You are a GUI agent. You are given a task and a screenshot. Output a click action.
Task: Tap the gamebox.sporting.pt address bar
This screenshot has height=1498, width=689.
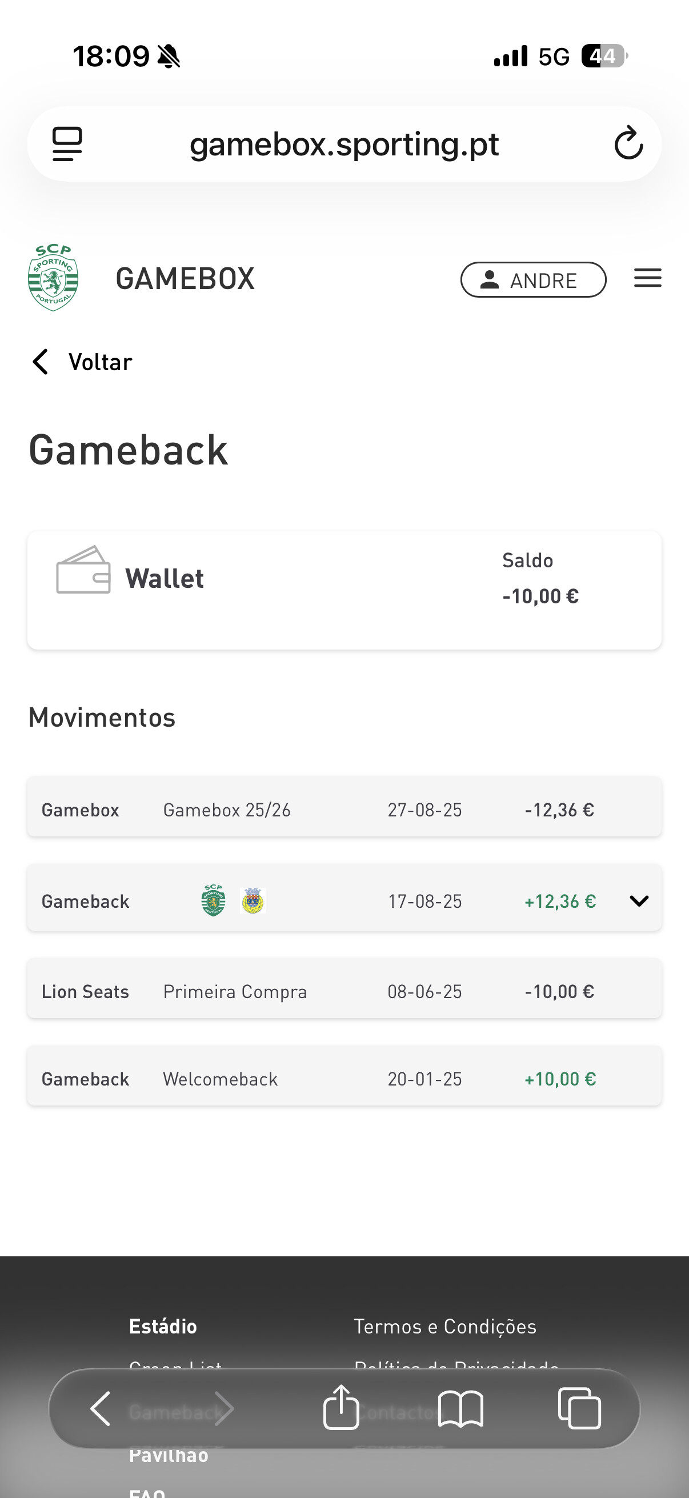[343, 143]
